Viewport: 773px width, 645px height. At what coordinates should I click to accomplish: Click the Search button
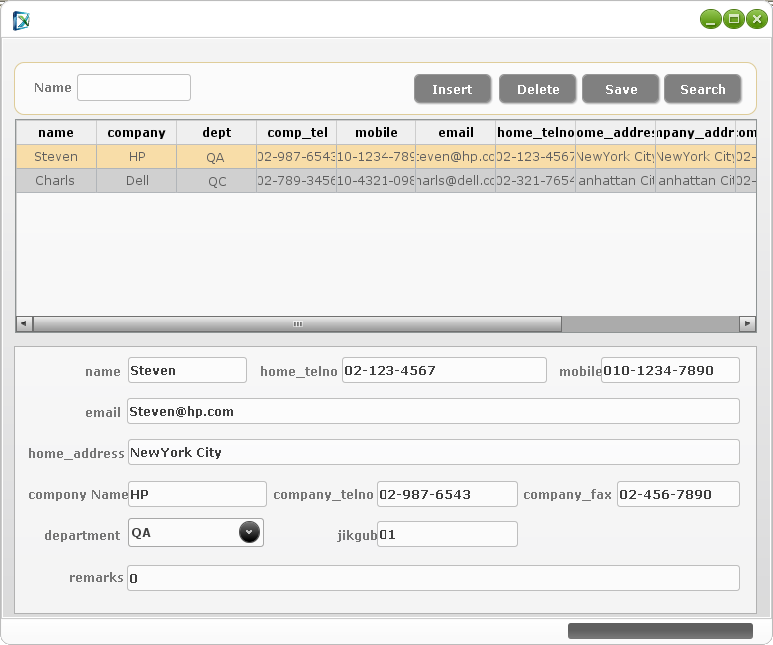point(702,89)
